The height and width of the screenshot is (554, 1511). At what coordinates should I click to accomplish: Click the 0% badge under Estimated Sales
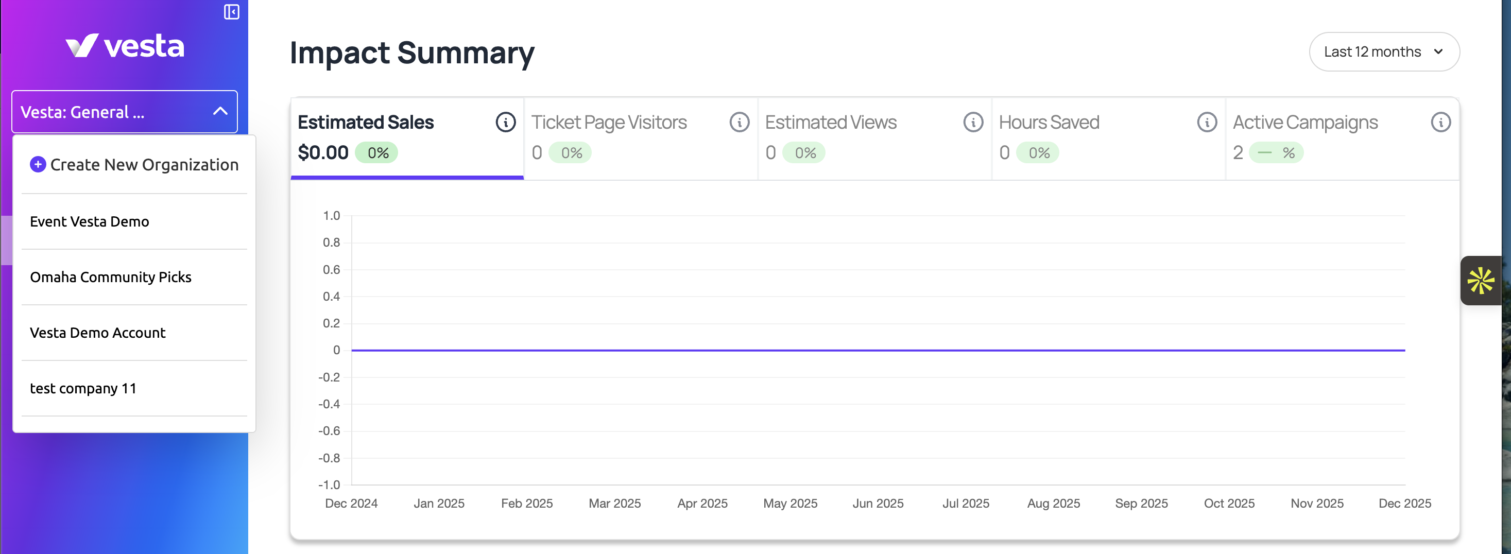[x=376, y=152]
